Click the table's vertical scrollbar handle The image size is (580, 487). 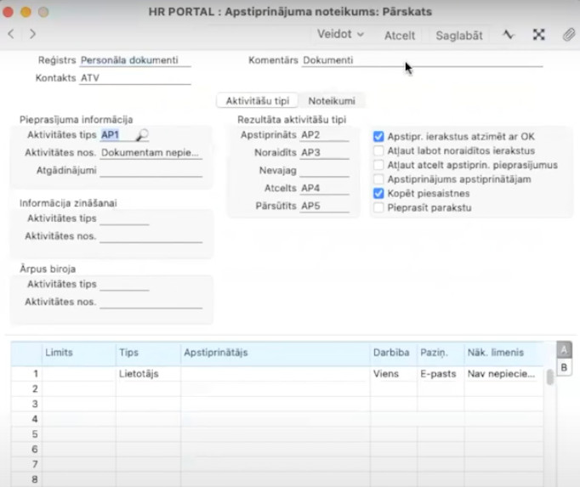[550, 377]
